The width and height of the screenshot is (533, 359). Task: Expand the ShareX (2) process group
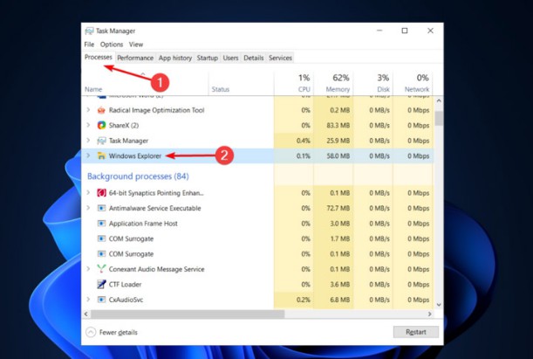coord(88,126)
